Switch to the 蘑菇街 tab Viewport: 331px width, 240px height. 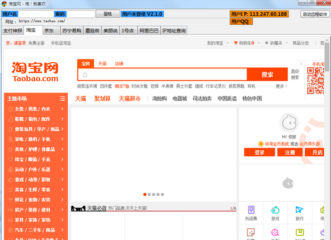click(92, 31)
